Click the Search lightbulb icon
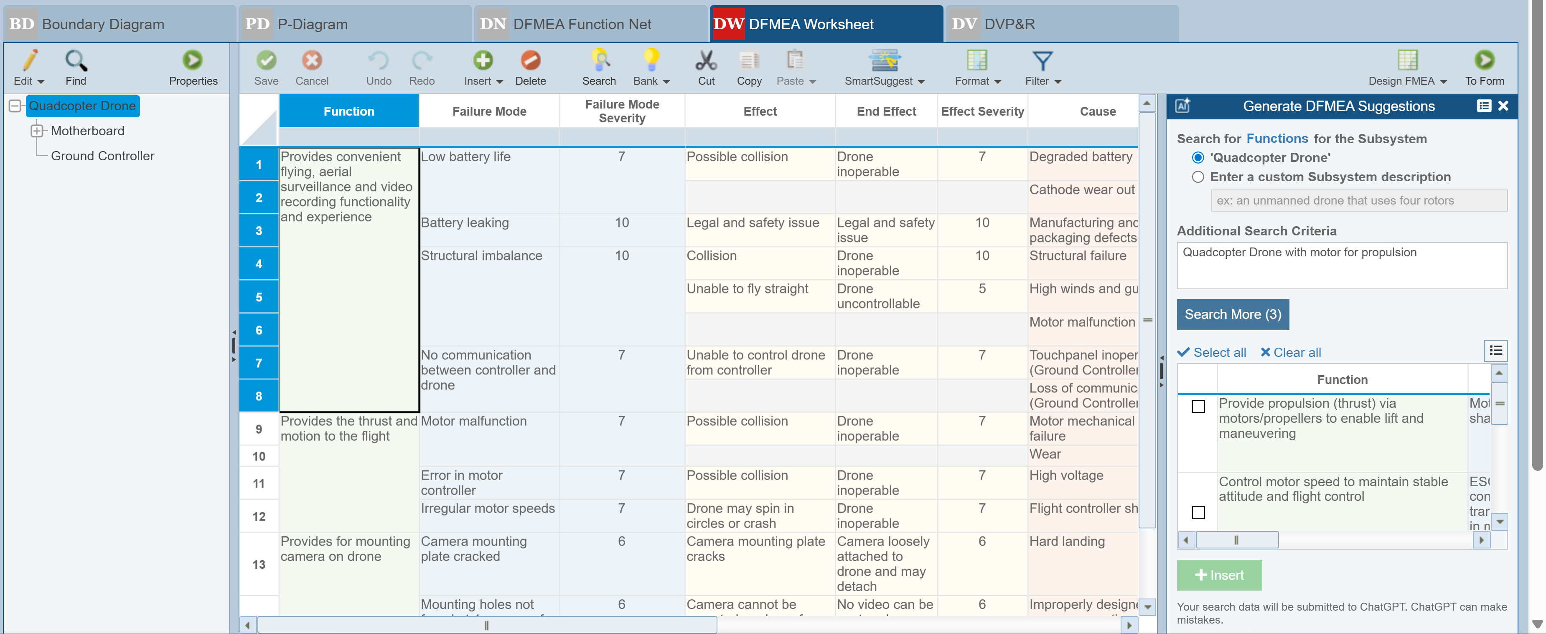Image resolution: width=1546 pixels, height=634 pixels. (x=598, y=61)
